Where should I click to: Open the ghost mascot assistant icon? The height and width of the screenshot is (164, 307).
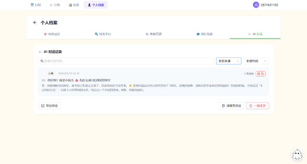pyautogui.click(x=297, y=154)
